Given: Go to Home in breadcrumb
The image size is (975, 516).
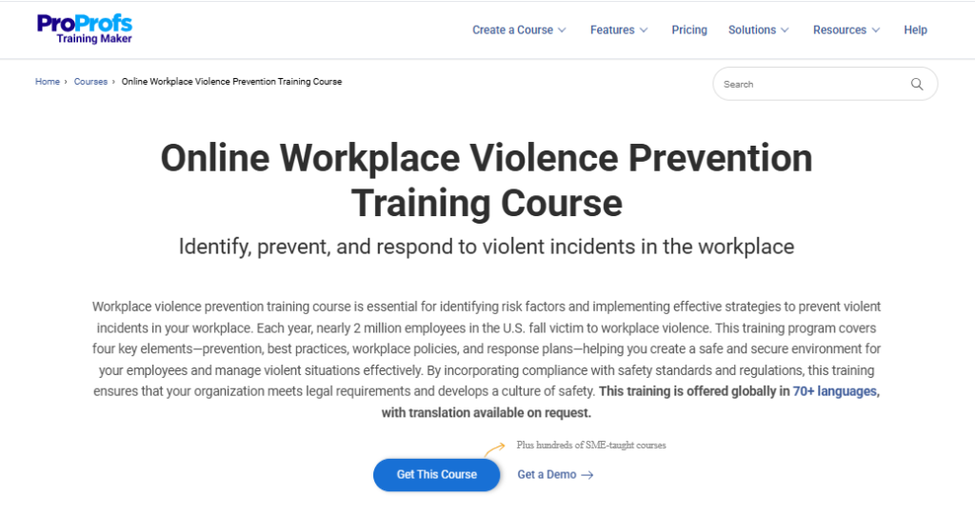Looking at the screenshot, I should tap(48, 82).
